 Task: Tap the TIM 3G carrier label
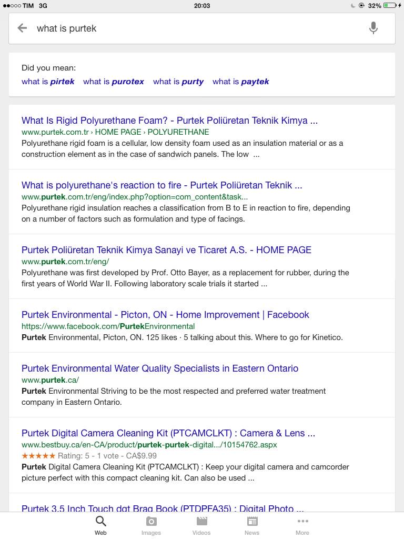35,5
